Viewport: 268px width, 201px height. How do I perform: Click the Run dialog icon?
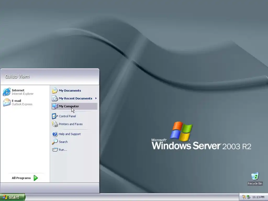click(55, 150)
